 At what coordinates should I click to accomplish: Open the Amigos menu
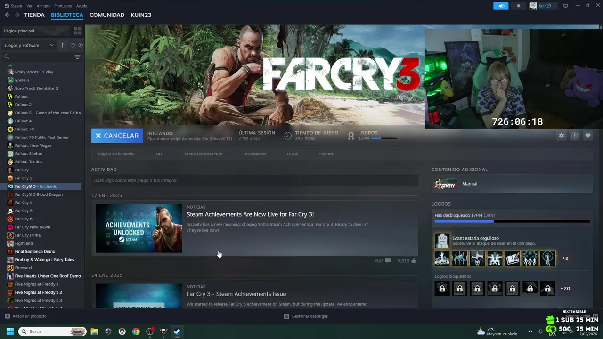tap(43, 6)
